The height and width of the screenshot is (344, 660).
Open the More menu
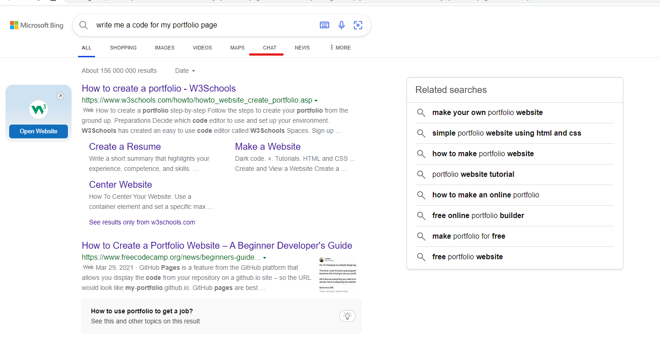click(x=340, y=48)
